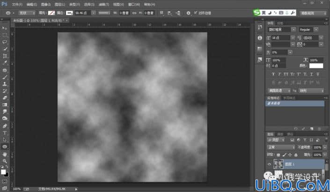Select the History Brush tool
This screenshot has width=330, height=192.
coord(5,91)
